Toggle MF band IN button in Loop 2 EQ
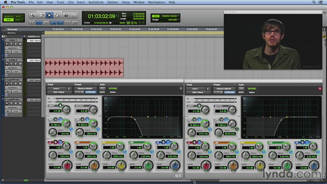 pos(125,152)
